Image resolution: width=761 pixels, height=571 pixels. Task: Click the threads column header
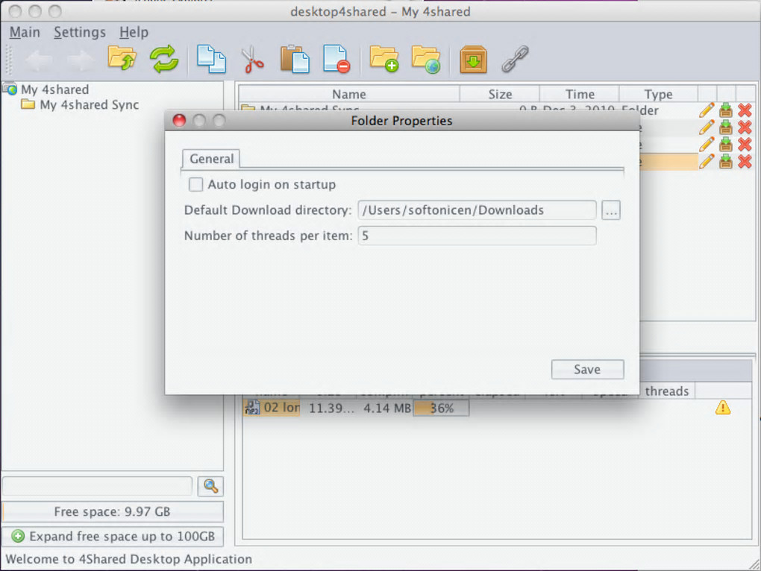click(x=666, y=391)
